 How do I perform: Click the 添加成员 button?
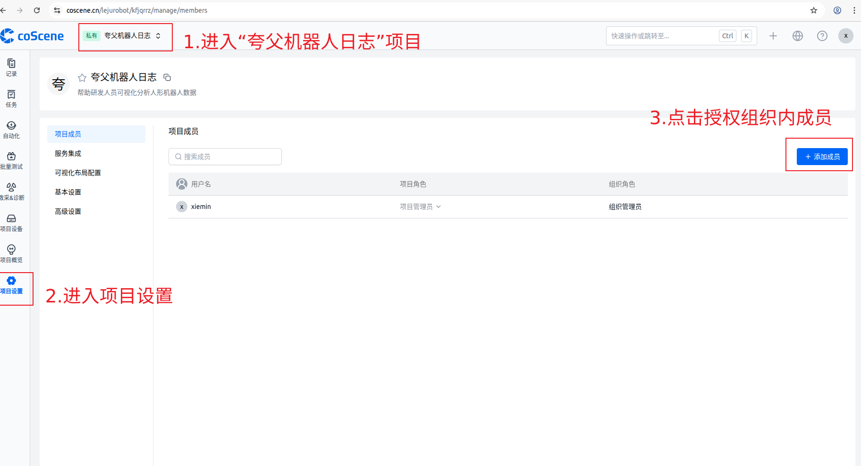pos(821,156)
